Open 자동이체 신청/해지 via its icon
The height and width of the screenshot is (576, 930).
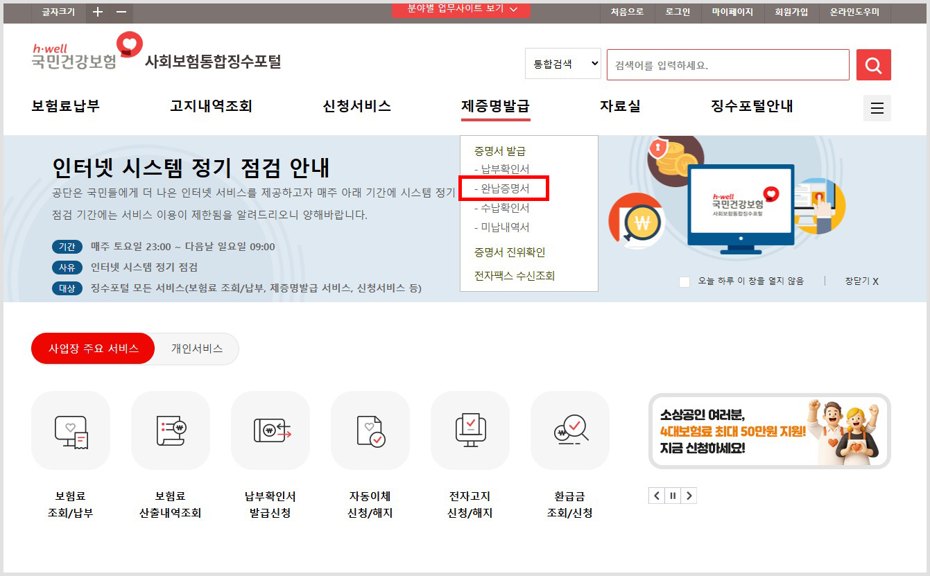[x=370, y=430]
